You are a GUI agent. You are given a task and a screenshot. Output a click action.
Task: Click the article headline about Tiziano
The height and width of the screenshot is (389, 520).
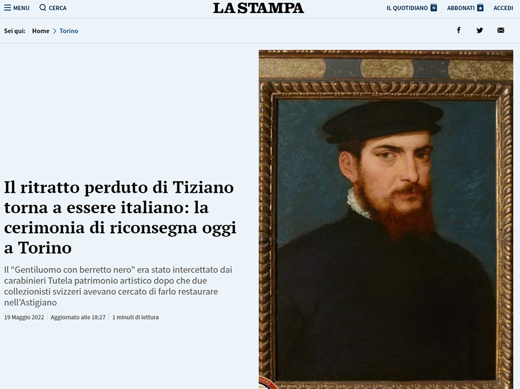pos(120,217)
